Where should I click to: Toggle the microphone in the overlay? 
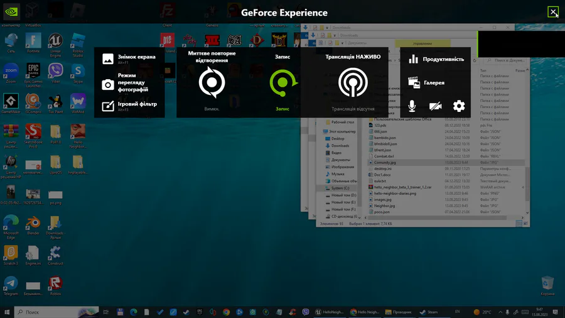(x=412, y=106)
